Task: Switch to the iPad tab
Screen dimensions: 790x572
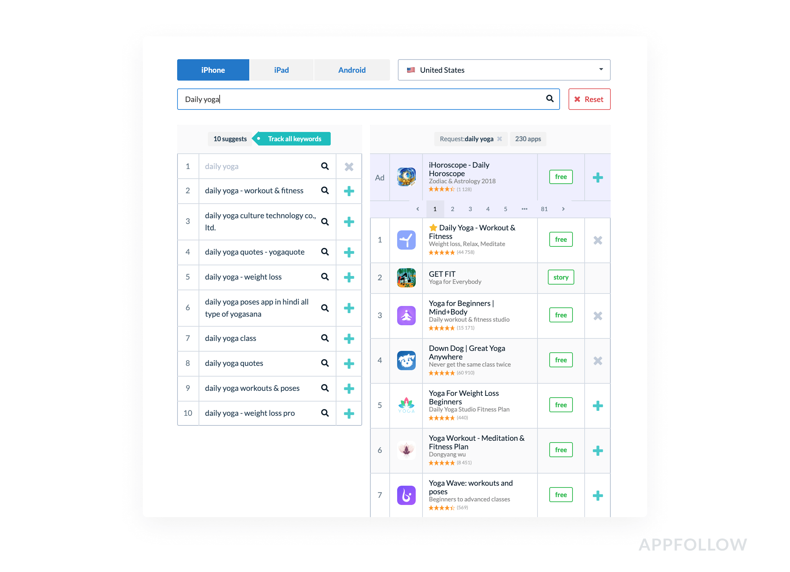Action: pos(281,70)
